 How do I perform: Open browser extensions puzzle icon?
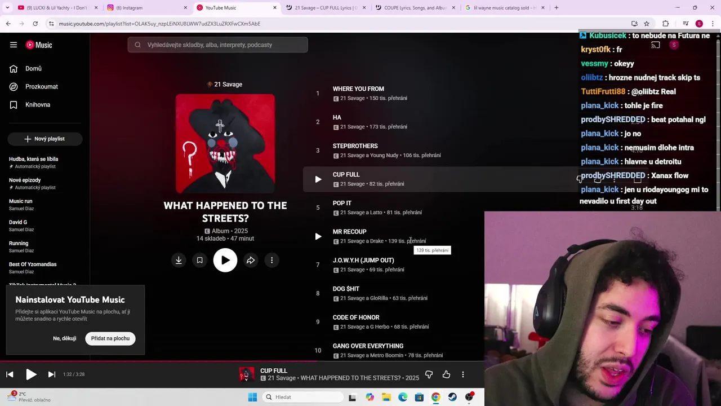[665, 24]
